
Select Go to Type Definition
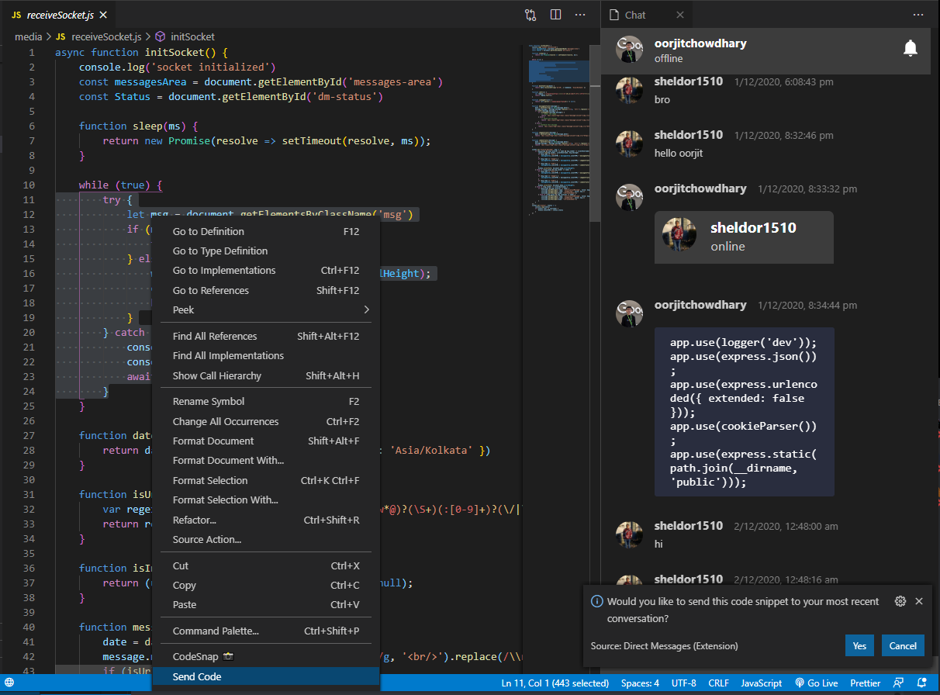[265, 251]
